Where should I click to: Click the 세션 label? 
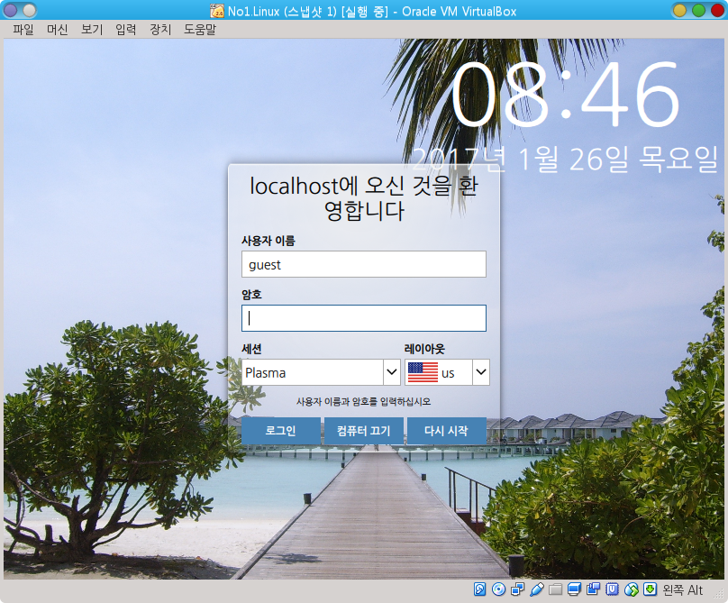pyautogui.click(x=251, y=349)
